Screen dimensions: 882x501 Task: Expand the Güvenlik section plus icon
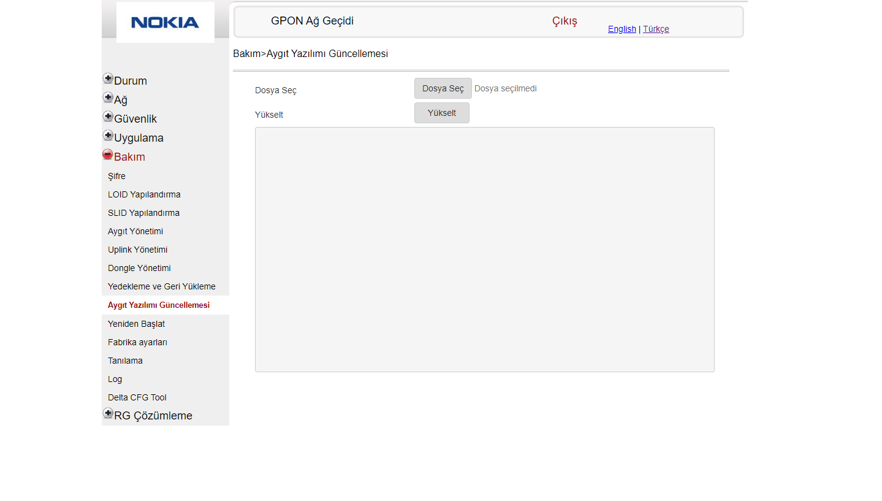click(x=108, y=117)
